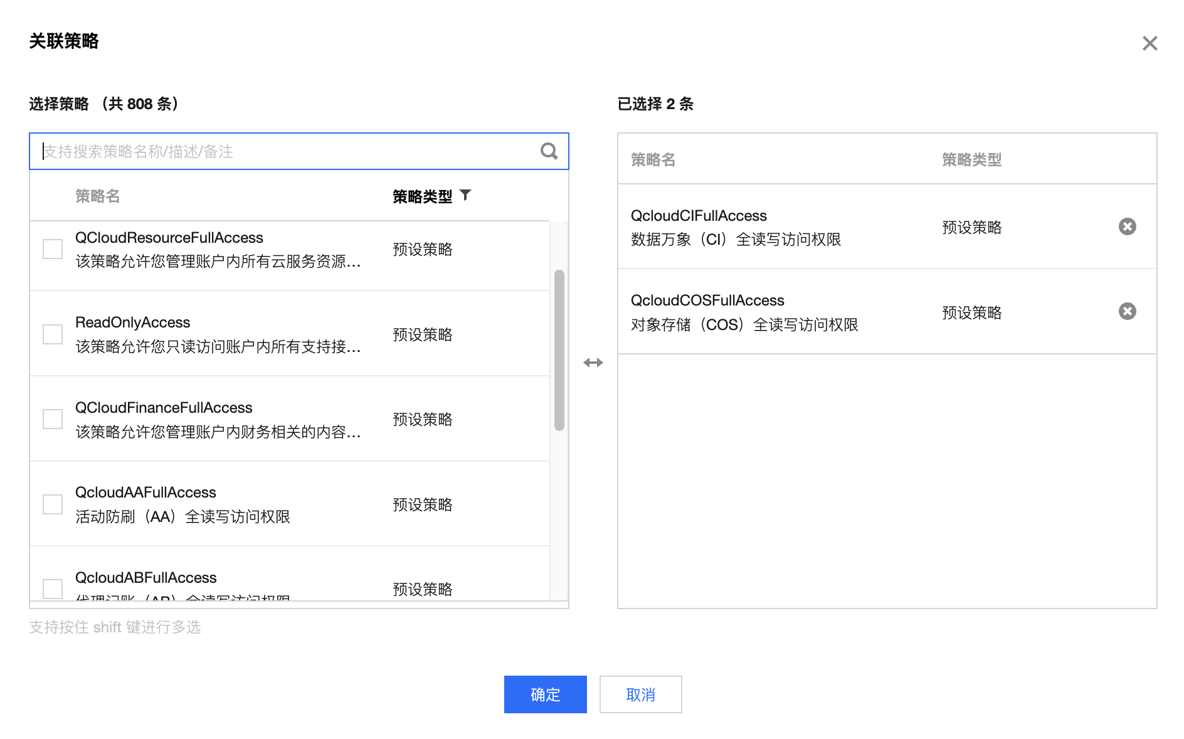Select the QcloudAAFullAccess policy name
The width and height of the screenshot is (1184, 739).
145,492
